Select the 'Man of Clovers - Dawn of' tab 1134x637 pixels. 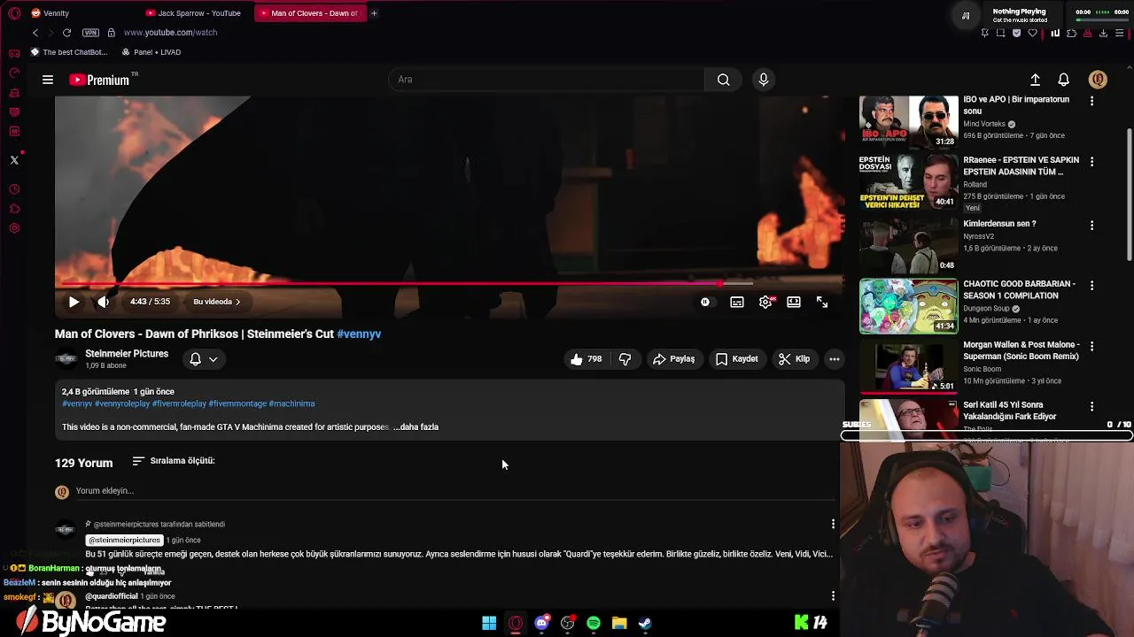[x=310, y=13]
